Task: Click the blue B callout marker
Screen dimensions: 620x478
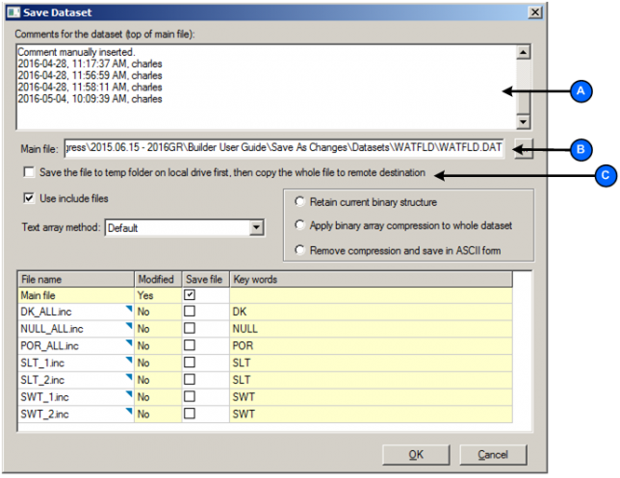Action: click(x=580, y=149)
